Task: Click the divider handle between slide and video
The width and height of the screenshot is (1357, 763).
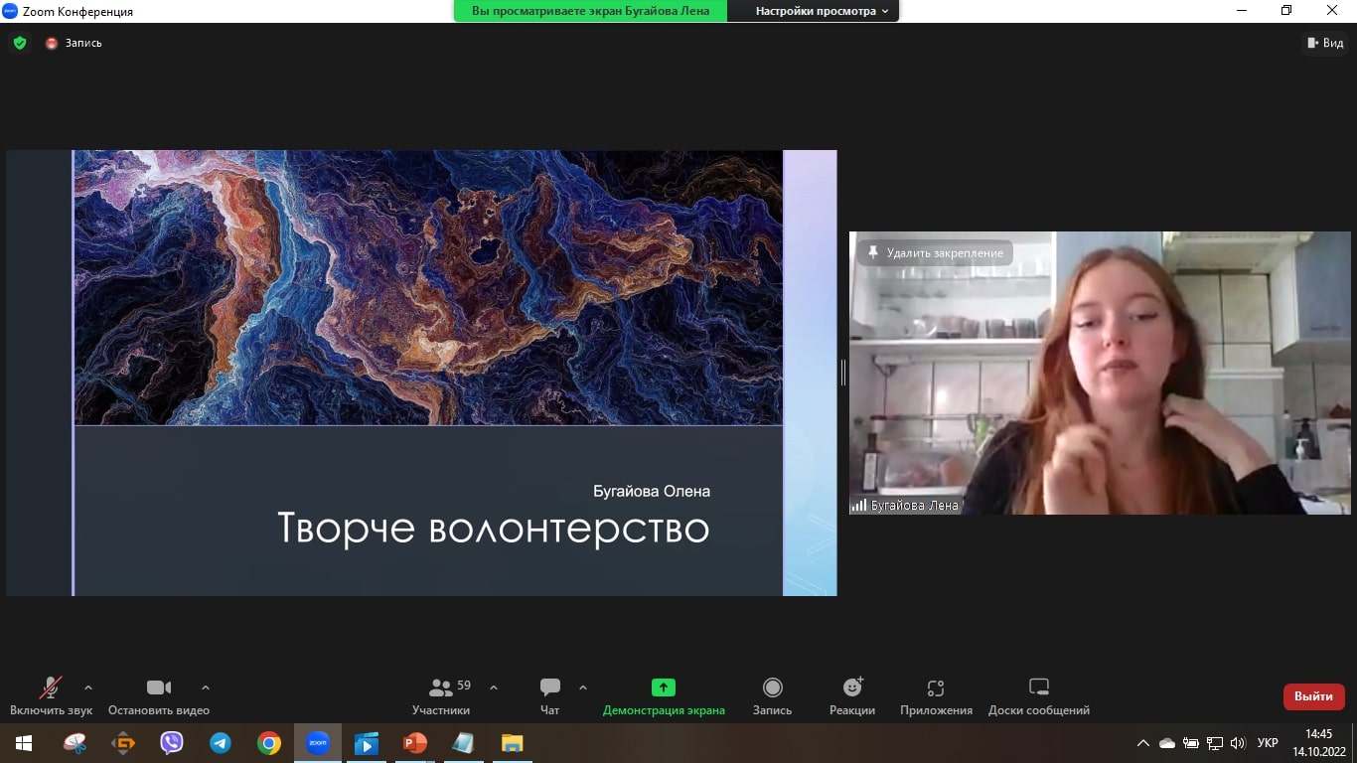Action: 843,373
